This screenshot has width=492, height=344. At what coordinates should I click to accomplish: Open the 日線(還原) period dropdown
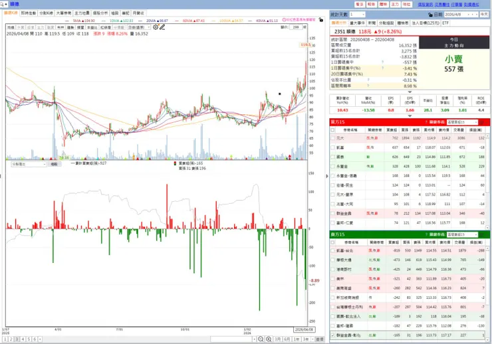click(139, 28)
